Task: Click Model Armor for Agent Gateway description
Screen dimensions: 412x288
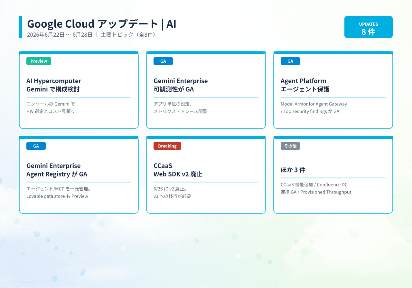Action: [314, 108]
